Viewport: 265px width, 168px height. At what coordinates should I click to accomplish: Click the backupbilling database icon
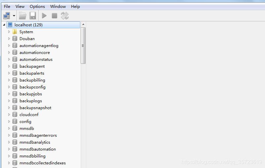click(15, 80)
